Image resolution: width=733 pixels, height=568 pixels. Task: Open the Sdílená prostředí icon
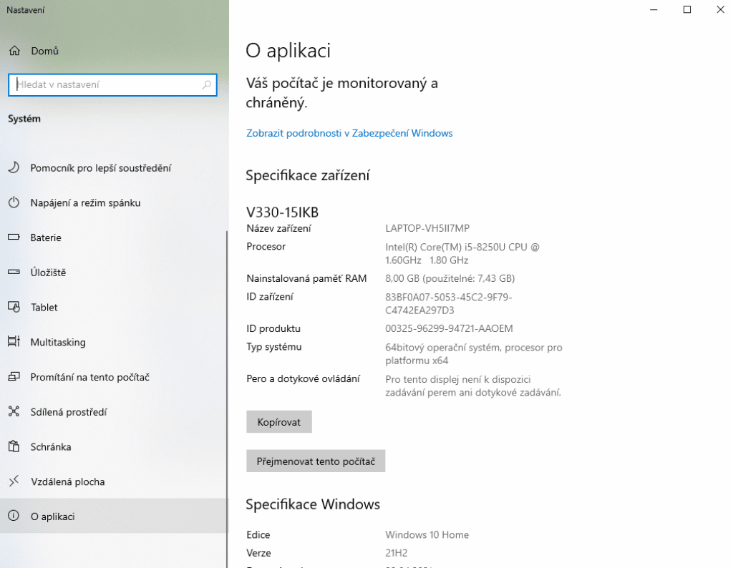pyautogui.click(x=14, y=411)
